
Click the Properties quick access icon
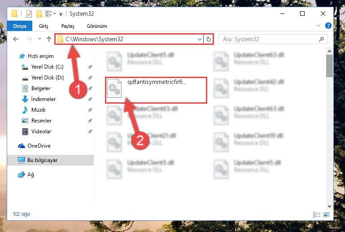pos(29,14)
